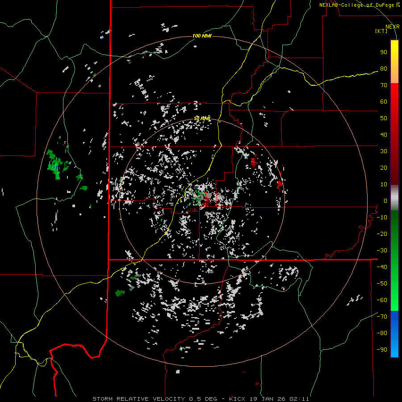Click the -10 value on velocity scale
This screenshot has height=402, width=402.
pyautogui.click(x=382, y=218)
